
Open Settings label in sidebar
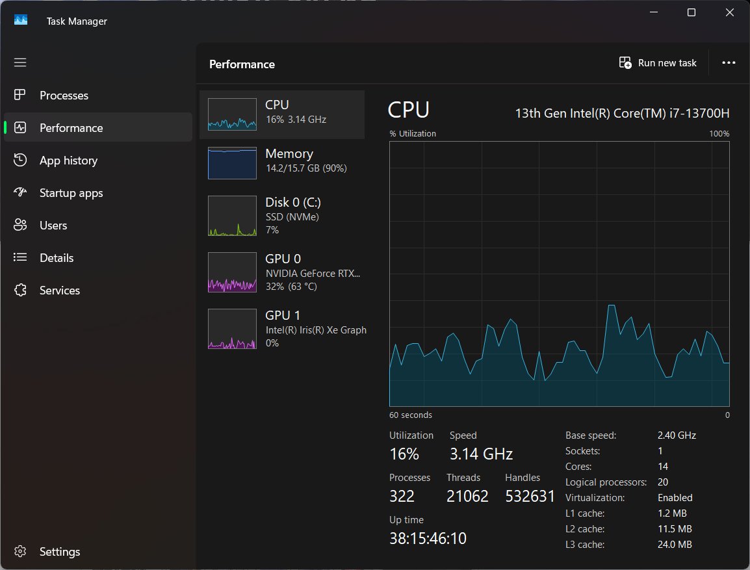click(60, 552)
